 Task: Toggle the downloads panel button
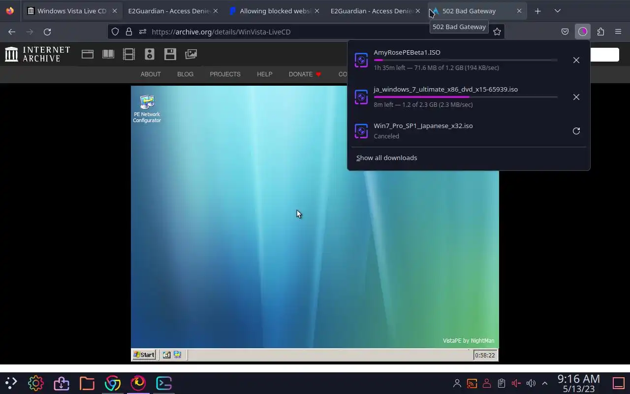pos(583,32)
